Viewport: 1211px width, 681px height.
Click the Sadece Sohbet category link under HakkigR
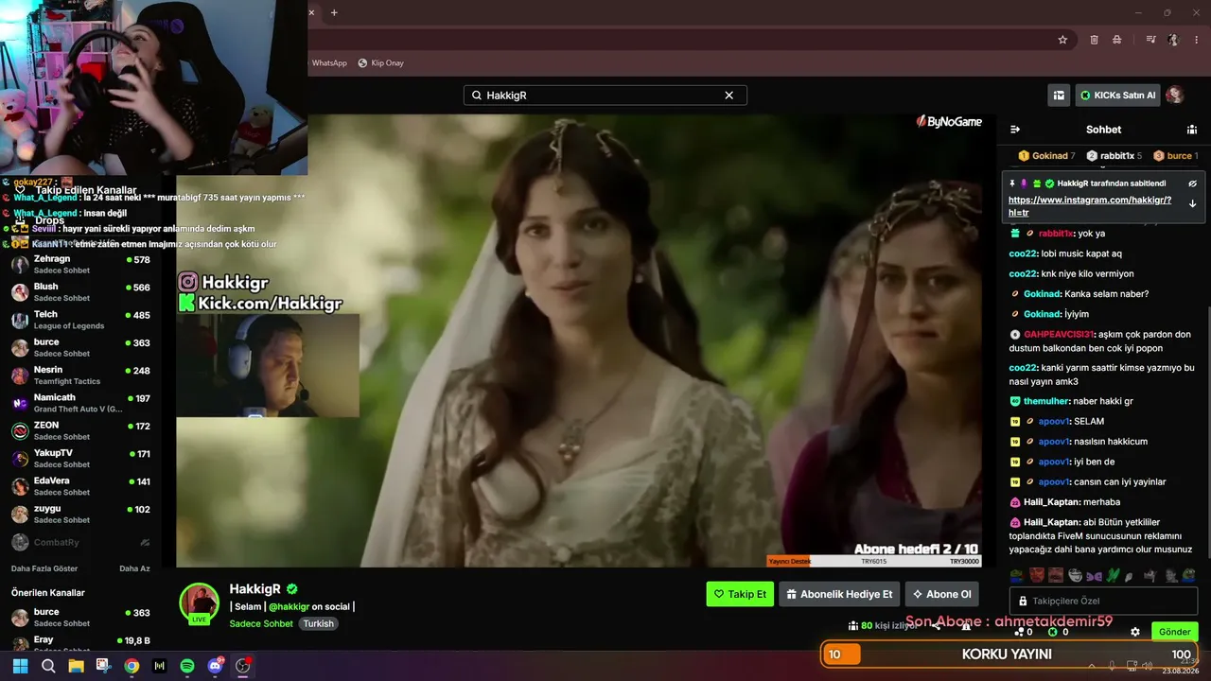261,623
